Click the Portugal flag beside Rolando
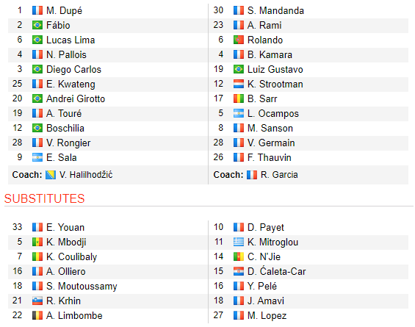Image resolution: width=415 pixels, height=327 pixels. pyautogui.click(x=239, y=40)
